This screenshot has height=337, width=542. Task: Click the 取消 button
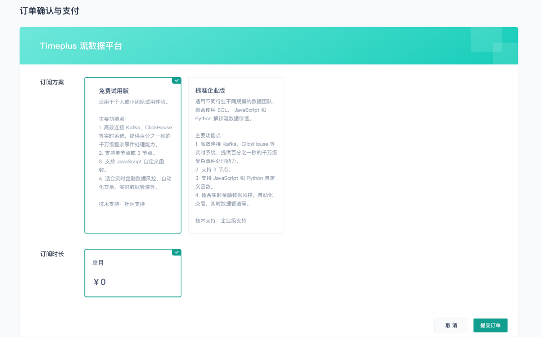[451, 325]
